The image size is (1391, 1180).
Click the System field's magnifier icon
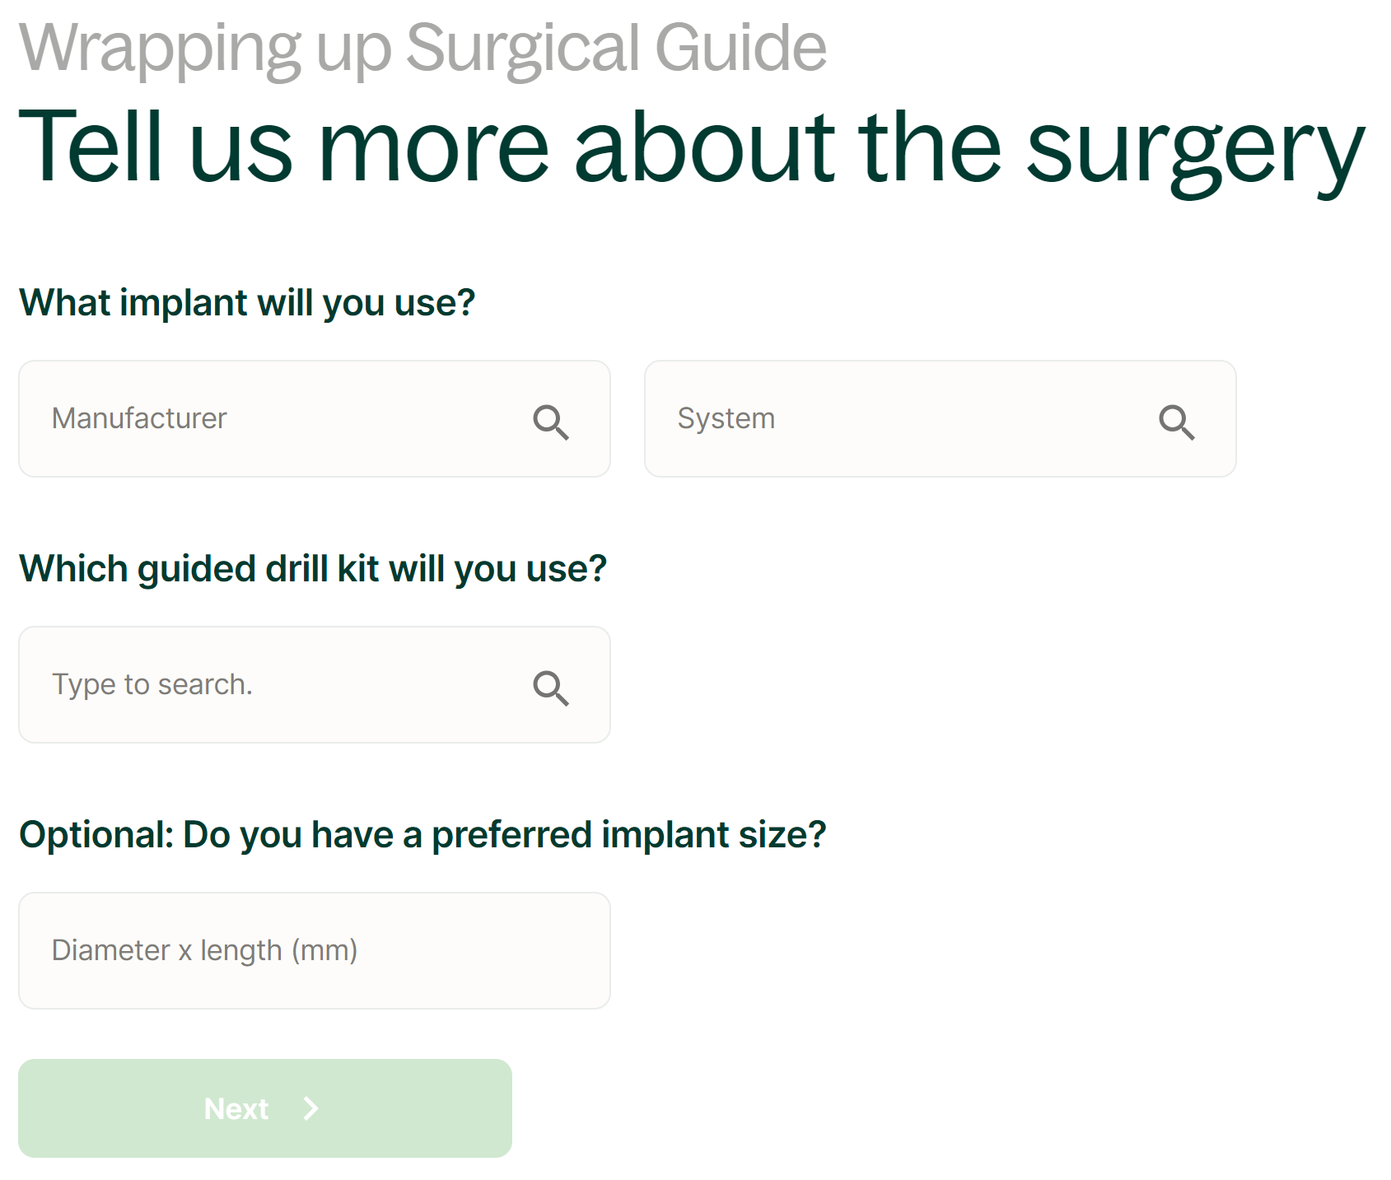point(1176,422)
